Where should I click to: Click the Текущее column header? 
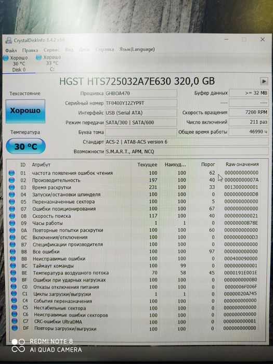(x=147, y=165)
